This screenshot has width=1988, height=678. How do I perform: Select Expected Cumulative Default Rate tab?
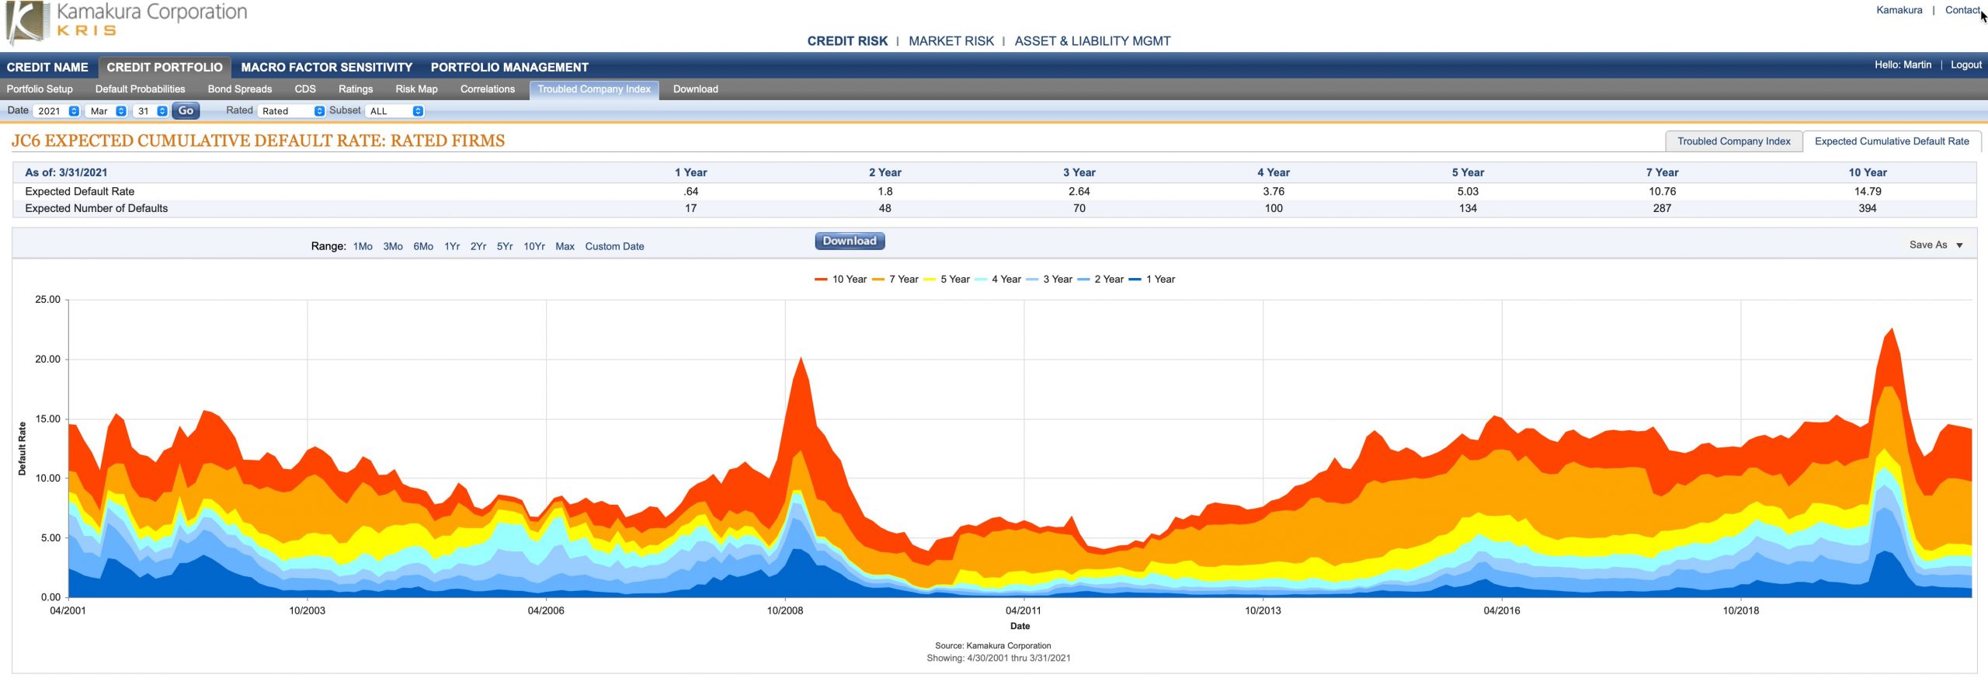(x=1891, y=141)
